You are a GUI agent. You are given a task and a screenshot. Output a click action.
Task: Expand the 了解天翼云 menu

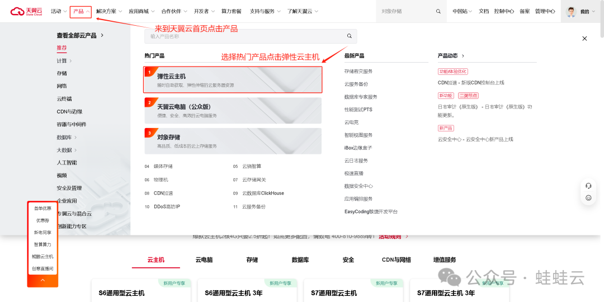click(303, 12)
